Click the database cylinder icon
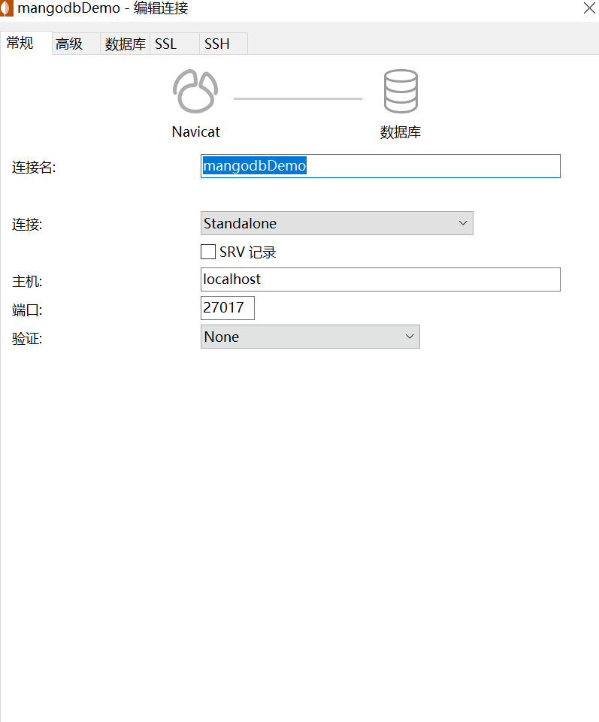Image resolution: width=599 pixels, height=722 pixels. click(x=401, y=91)
